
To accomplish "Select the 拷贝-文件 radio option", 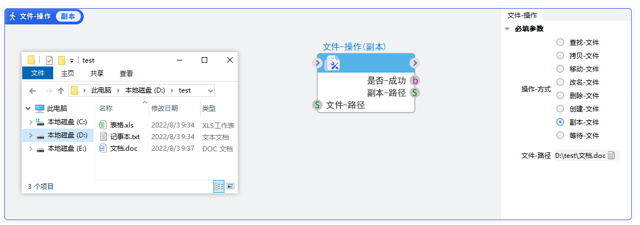I will 560,55.
